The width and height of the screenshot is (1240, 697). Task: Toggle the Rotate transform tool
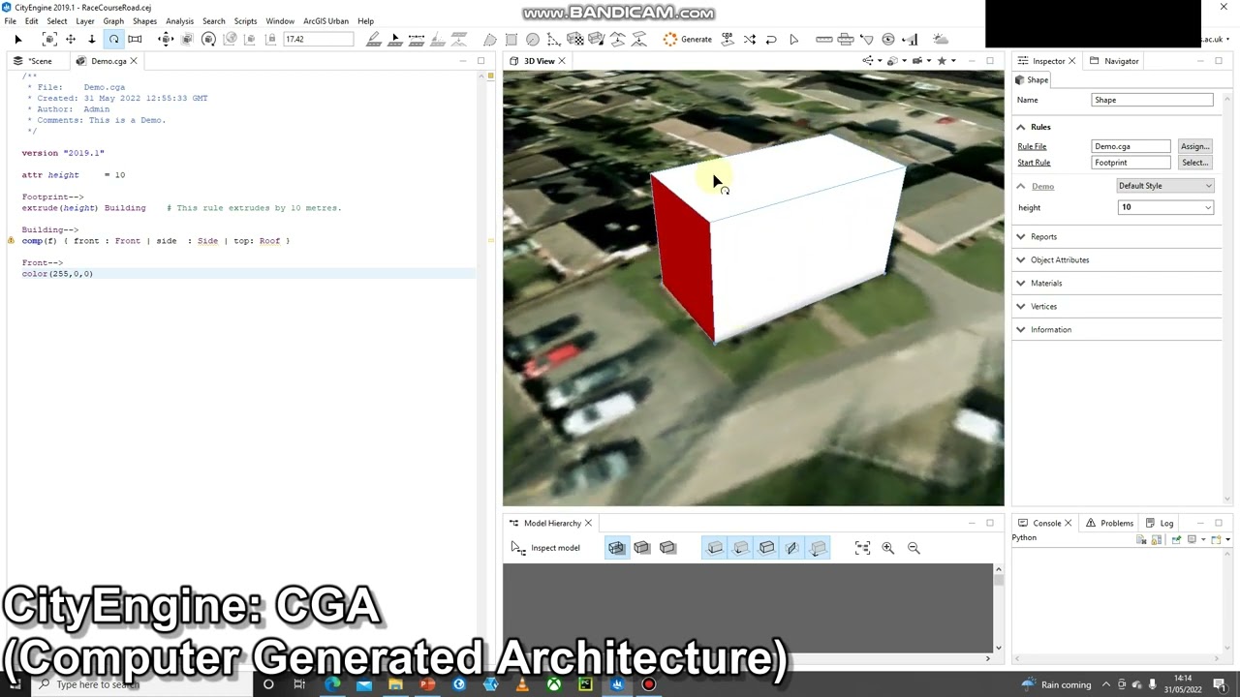(x=113, y=39)
